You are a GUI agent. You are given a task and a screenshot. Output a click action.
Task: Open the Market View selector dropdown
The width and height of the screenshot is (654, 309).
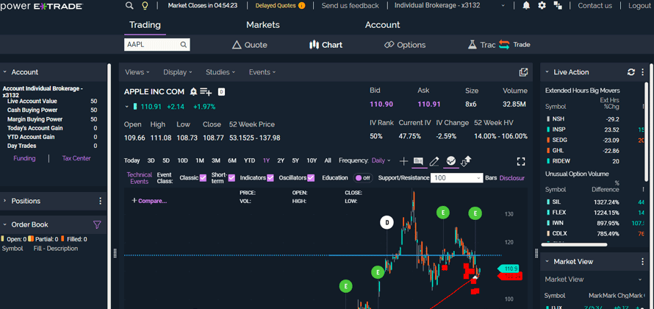pos(594,280)
